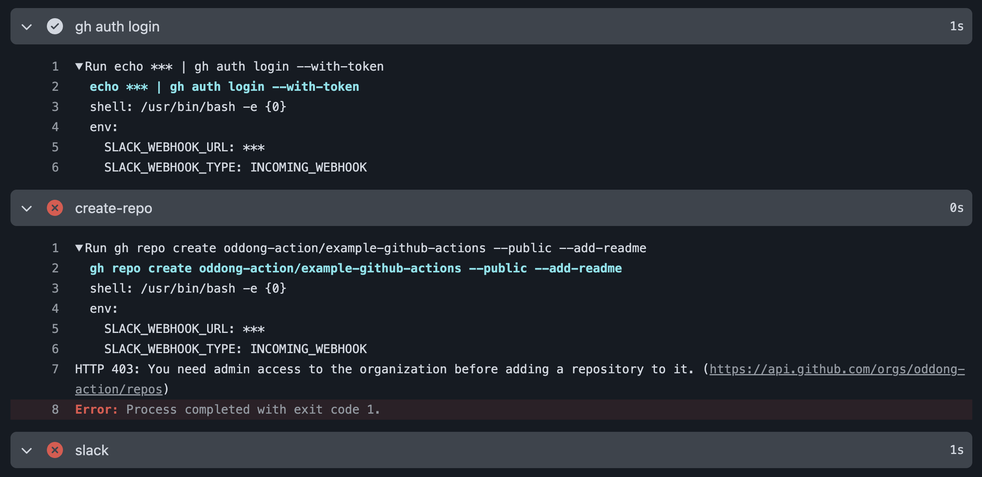Click 'shell: /usr/bin/bash -e {0}' in create-repo log

(188, 289)
